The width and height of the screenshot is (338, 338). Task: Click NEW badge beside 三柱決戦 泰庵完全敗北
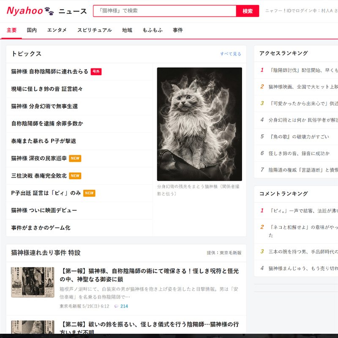[75, 176]
